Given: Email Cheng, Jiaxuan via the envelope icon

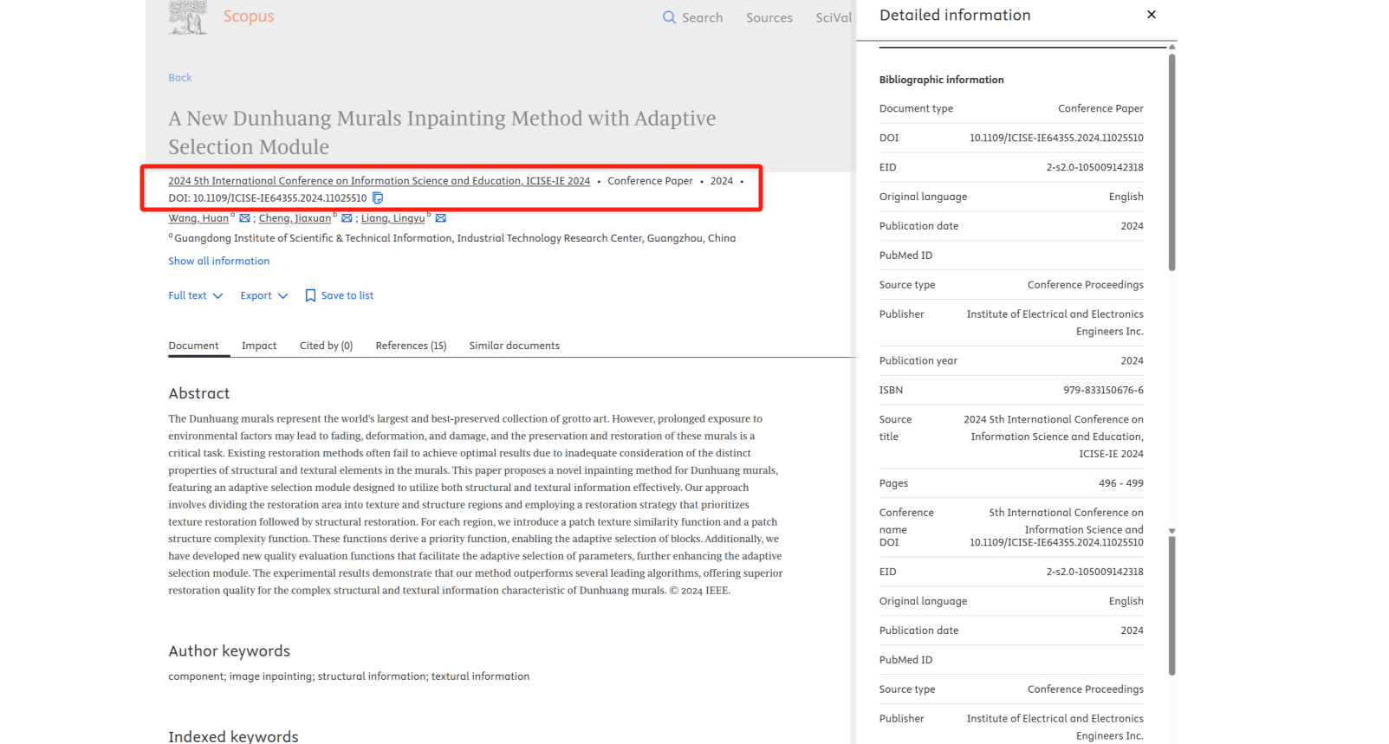Looking at the screenshot, I should (347, 218).
